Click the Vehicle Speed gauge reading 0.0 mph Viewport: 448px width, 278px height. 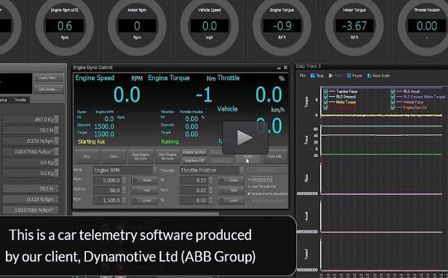click(x=209, y=26)
